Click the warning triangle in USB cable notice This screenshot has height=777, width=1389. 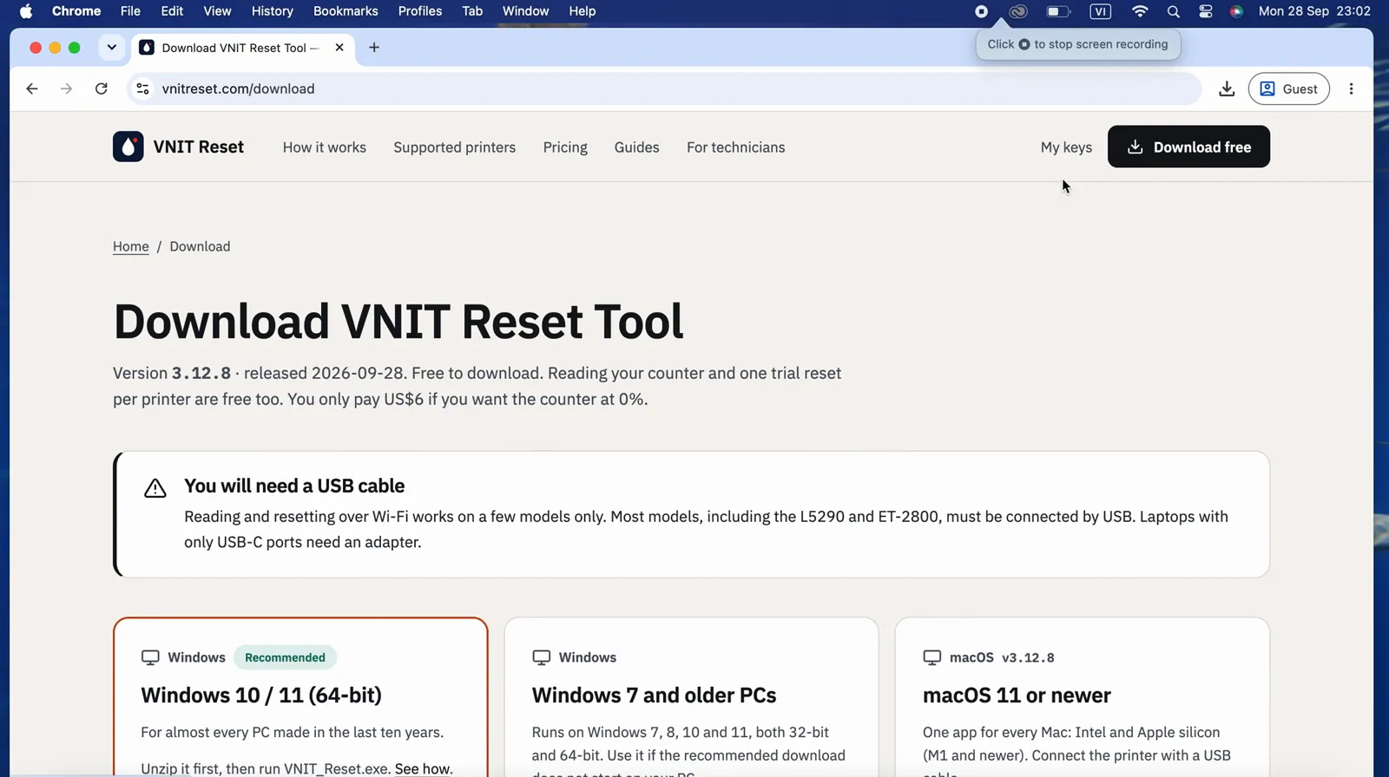(155, 488)
